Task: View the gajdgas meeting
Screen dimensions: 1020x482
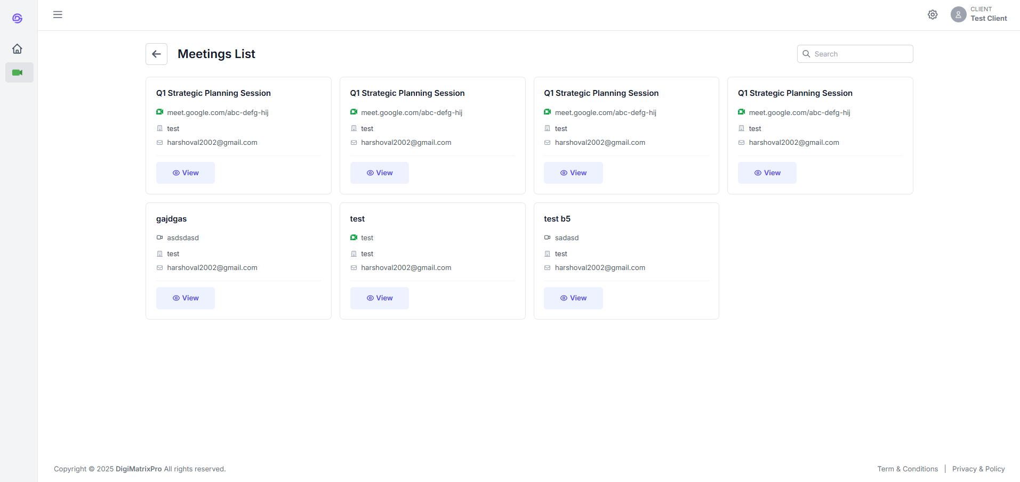Action: point(185,298)
